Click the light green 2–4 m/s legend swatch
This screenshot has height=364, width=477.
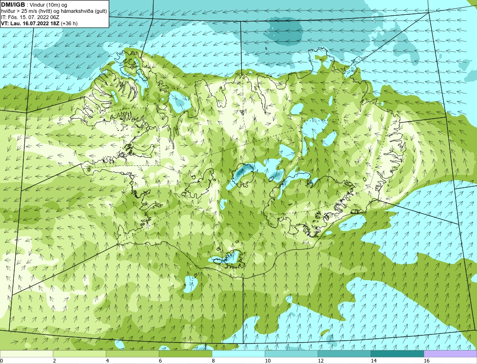point(79,354)
